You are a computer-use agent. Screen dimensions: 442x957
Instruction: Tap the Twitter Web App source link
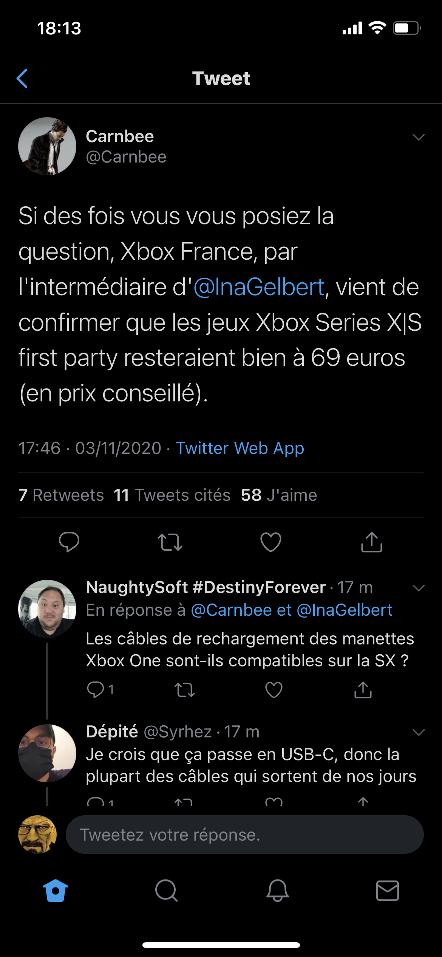[x=240, y=448]
